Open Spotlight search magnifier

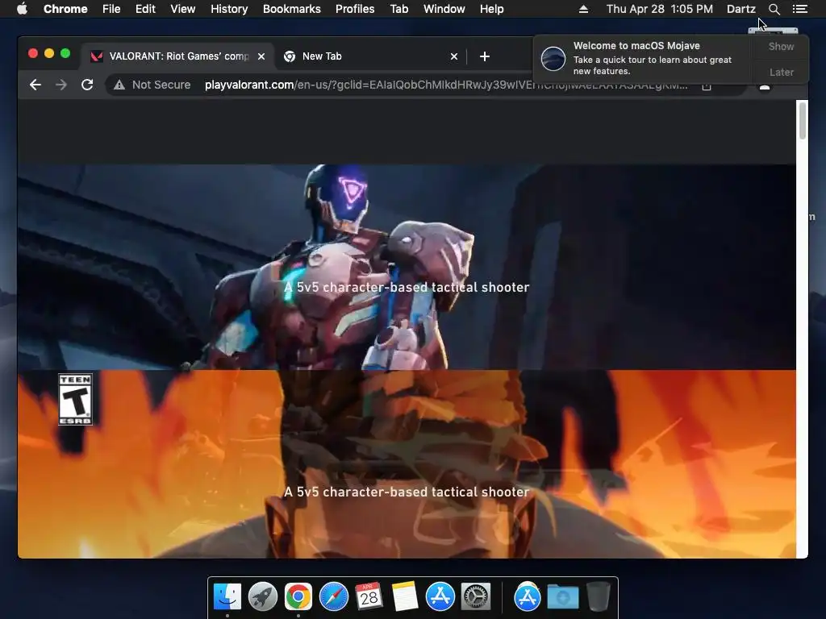tap(774, 9)
